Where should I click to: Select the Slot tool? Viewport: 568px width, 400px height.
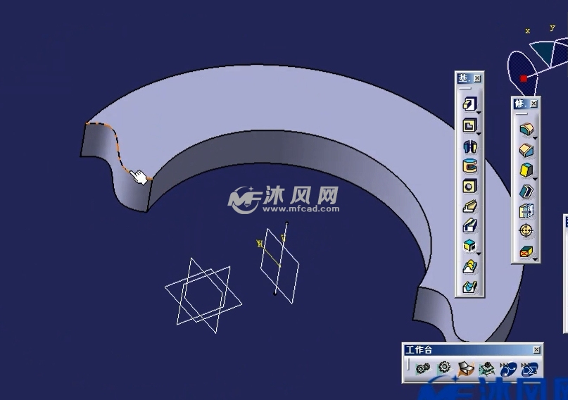[469, 226]
